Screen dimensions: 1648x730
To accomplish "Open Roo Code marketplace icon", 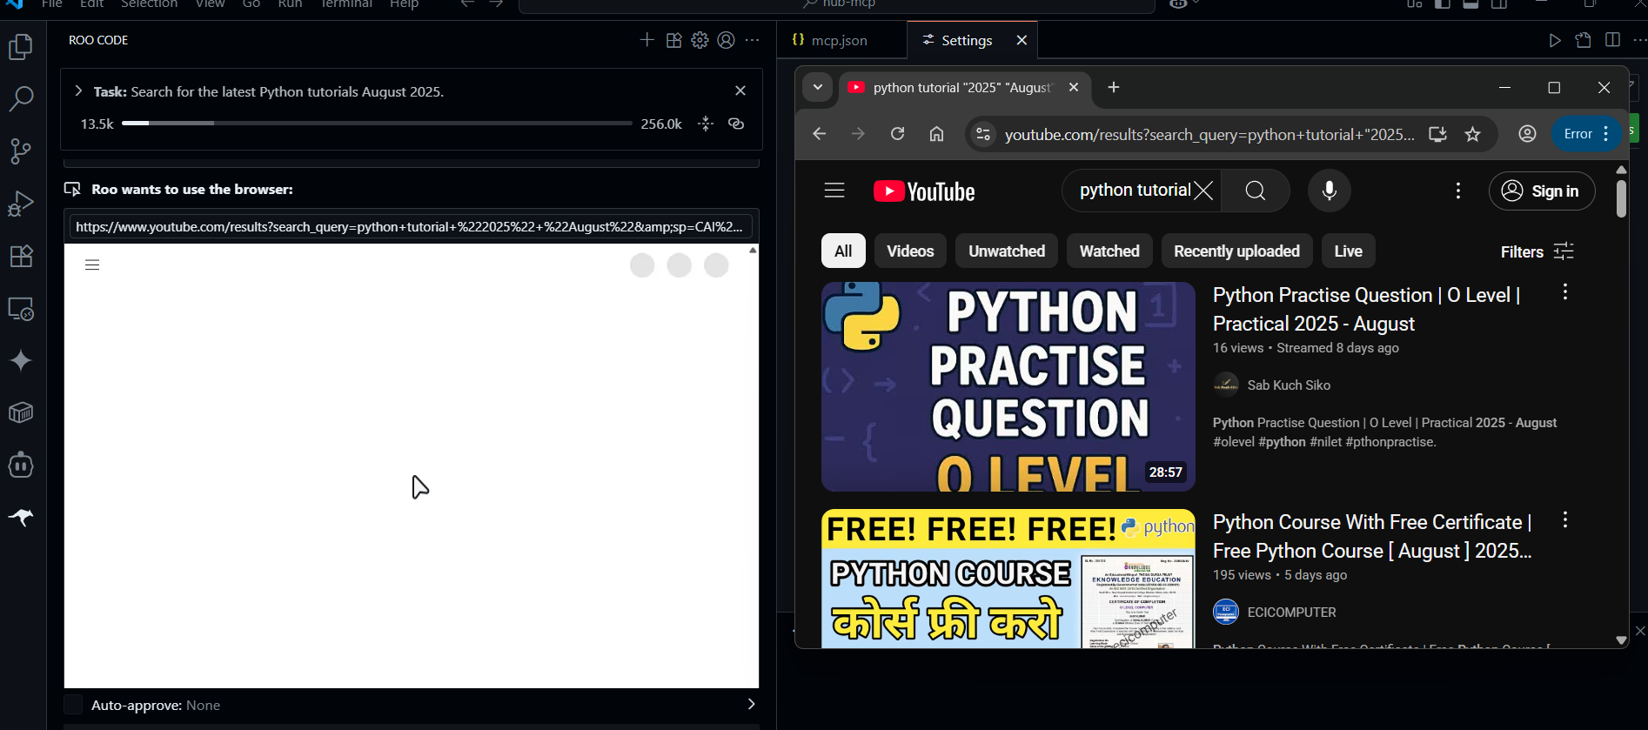I will pyautogui.click(x=673, y=40).
